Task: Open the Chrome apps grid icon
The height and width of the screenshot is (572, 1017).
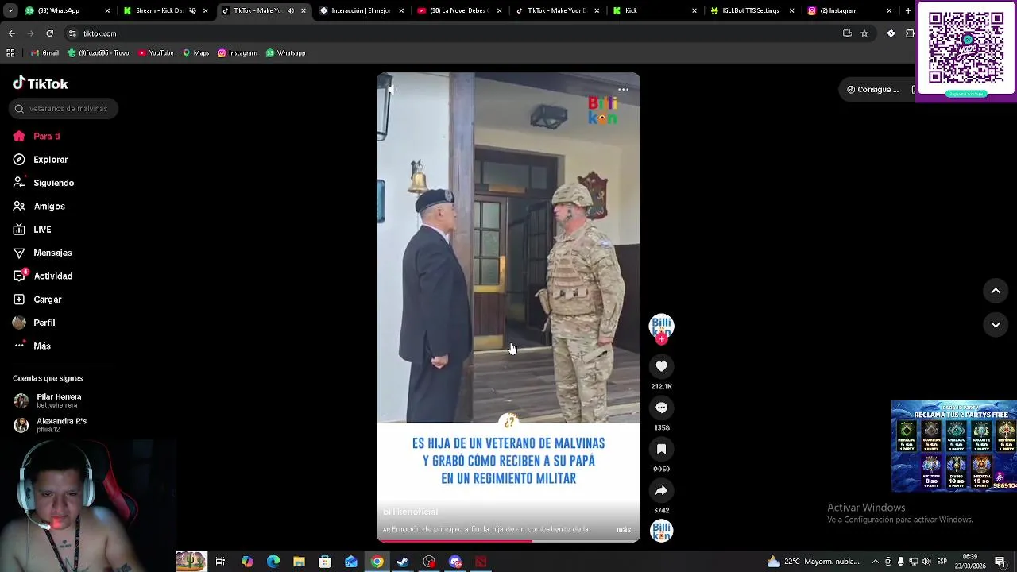Action: (10, 53)
